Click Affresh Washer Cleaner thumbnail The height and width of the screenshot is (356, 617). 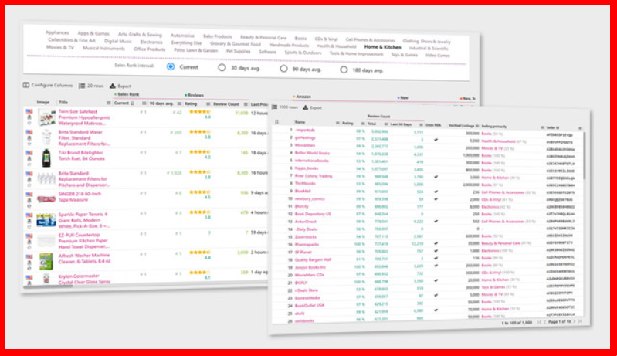point(46,261)
